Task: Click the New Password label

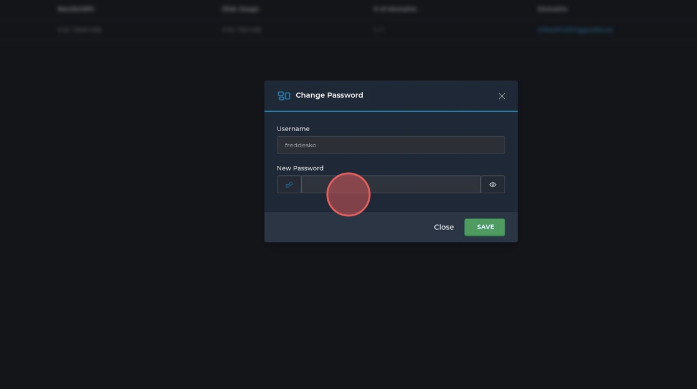Action: click(x=300, y=168)
